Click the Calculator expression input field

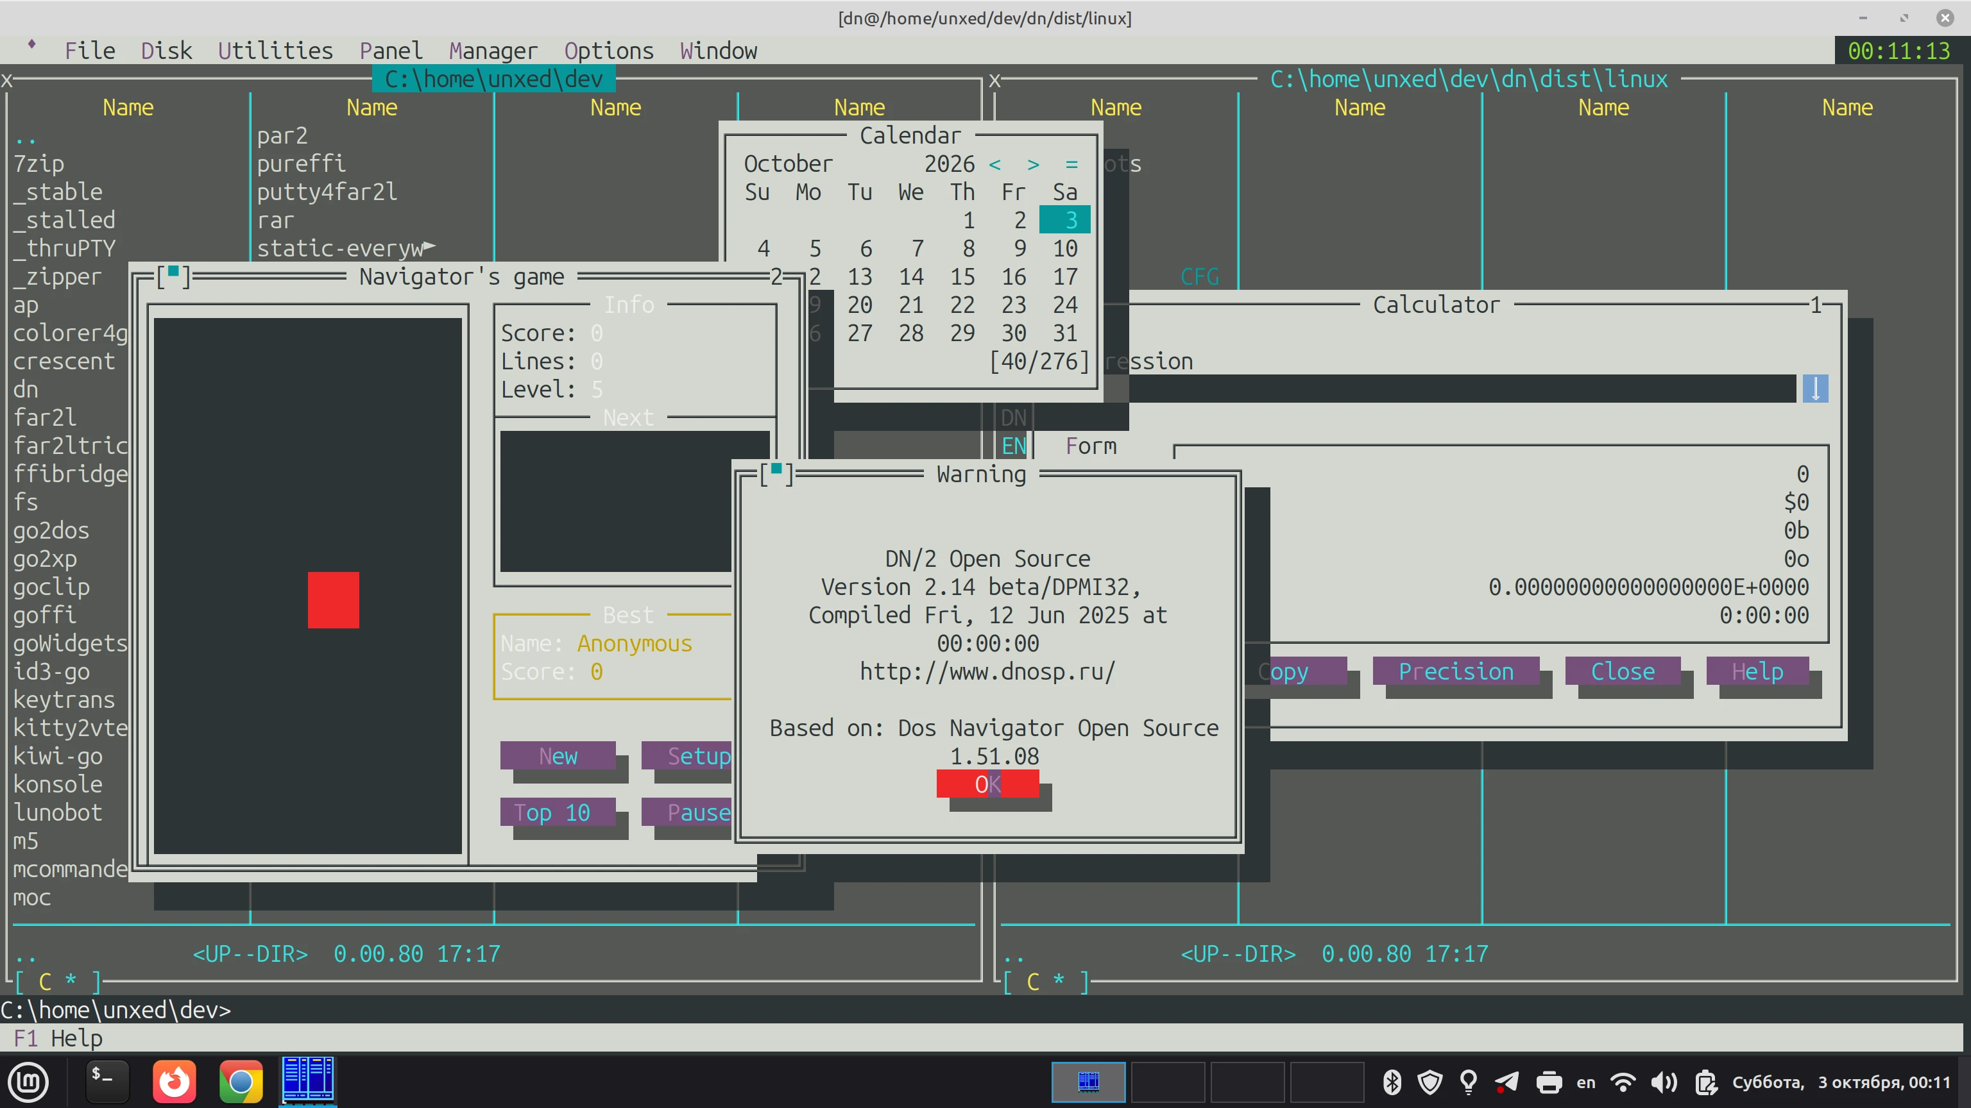coord(1462,389)
